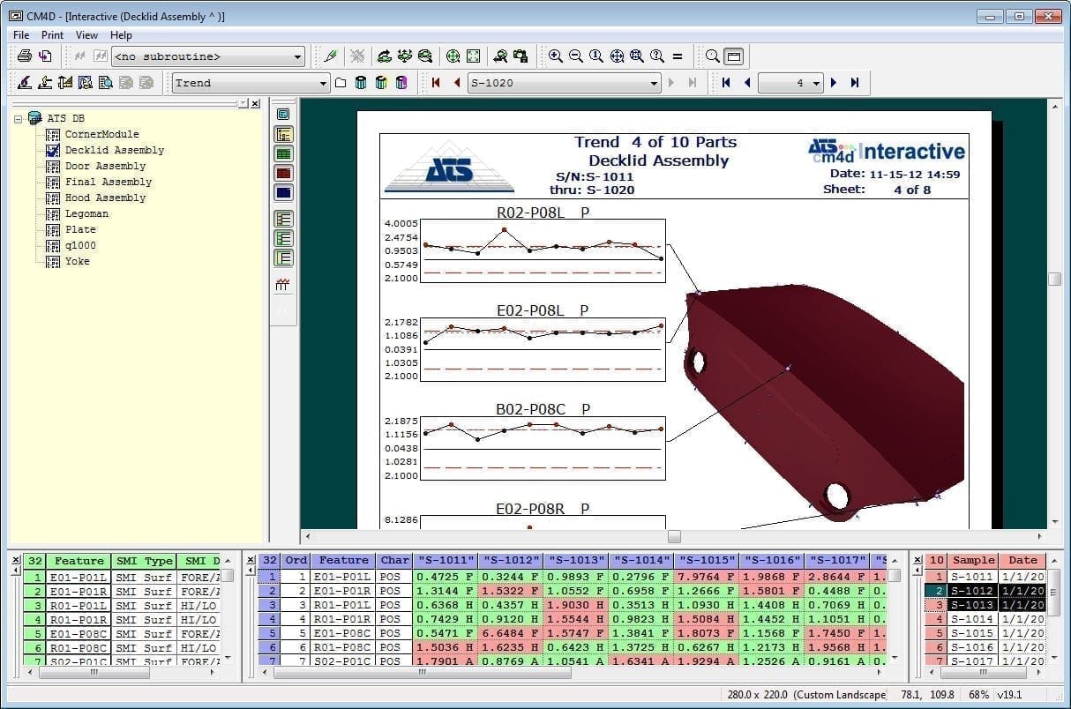Click the zoom out magnifier icon
This screenshot has width=1071, height=709.
(576, 56)
